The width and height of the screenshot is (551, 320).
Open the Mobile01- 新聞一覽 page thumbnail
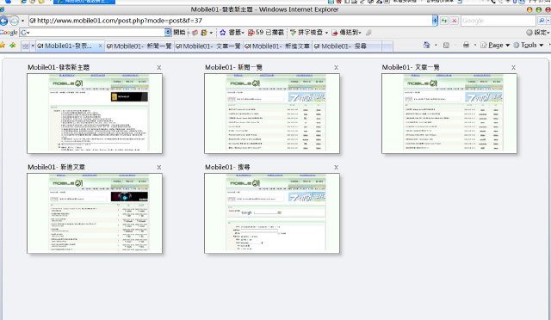(272, 114)
